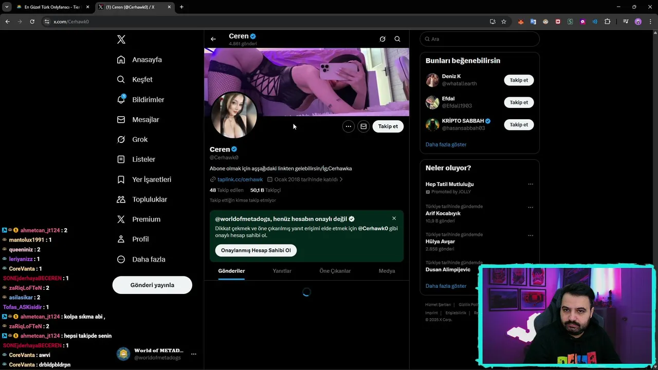Open the Chrome profile avatar
658x370 pixels.
point(638,22)
